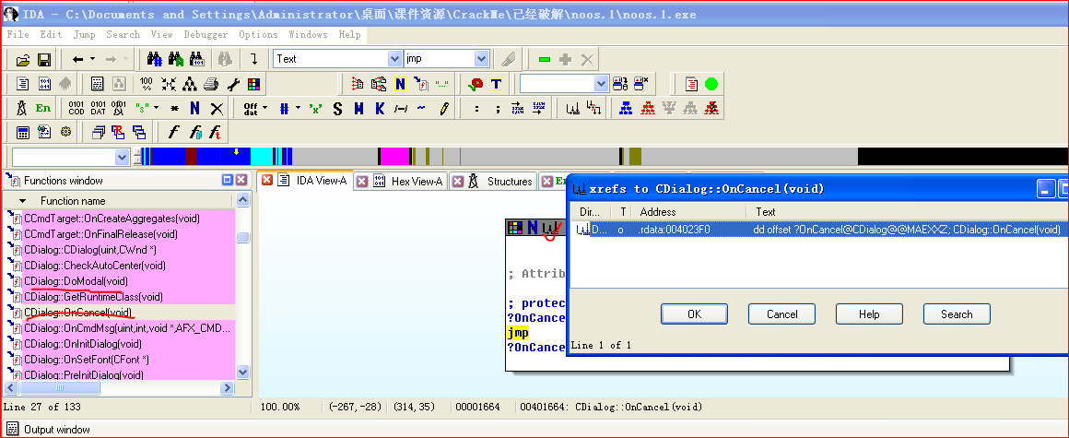Click the wrench settings icon

click(x=232, y=84)
